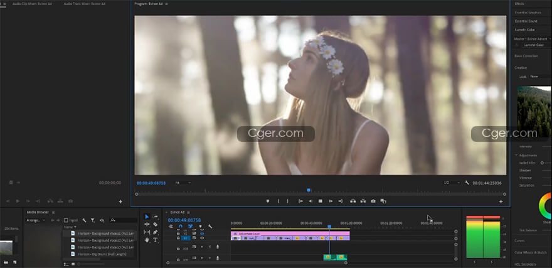
Task: Open Program monitor button editor plus
Action: 501,201
